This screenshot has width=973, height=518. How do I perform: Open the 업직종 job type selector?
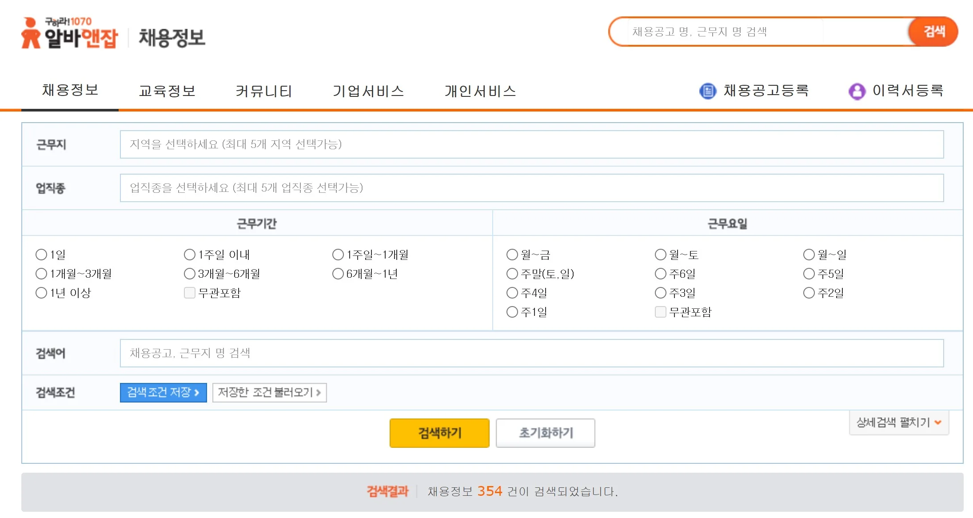[x=531, y=188]
